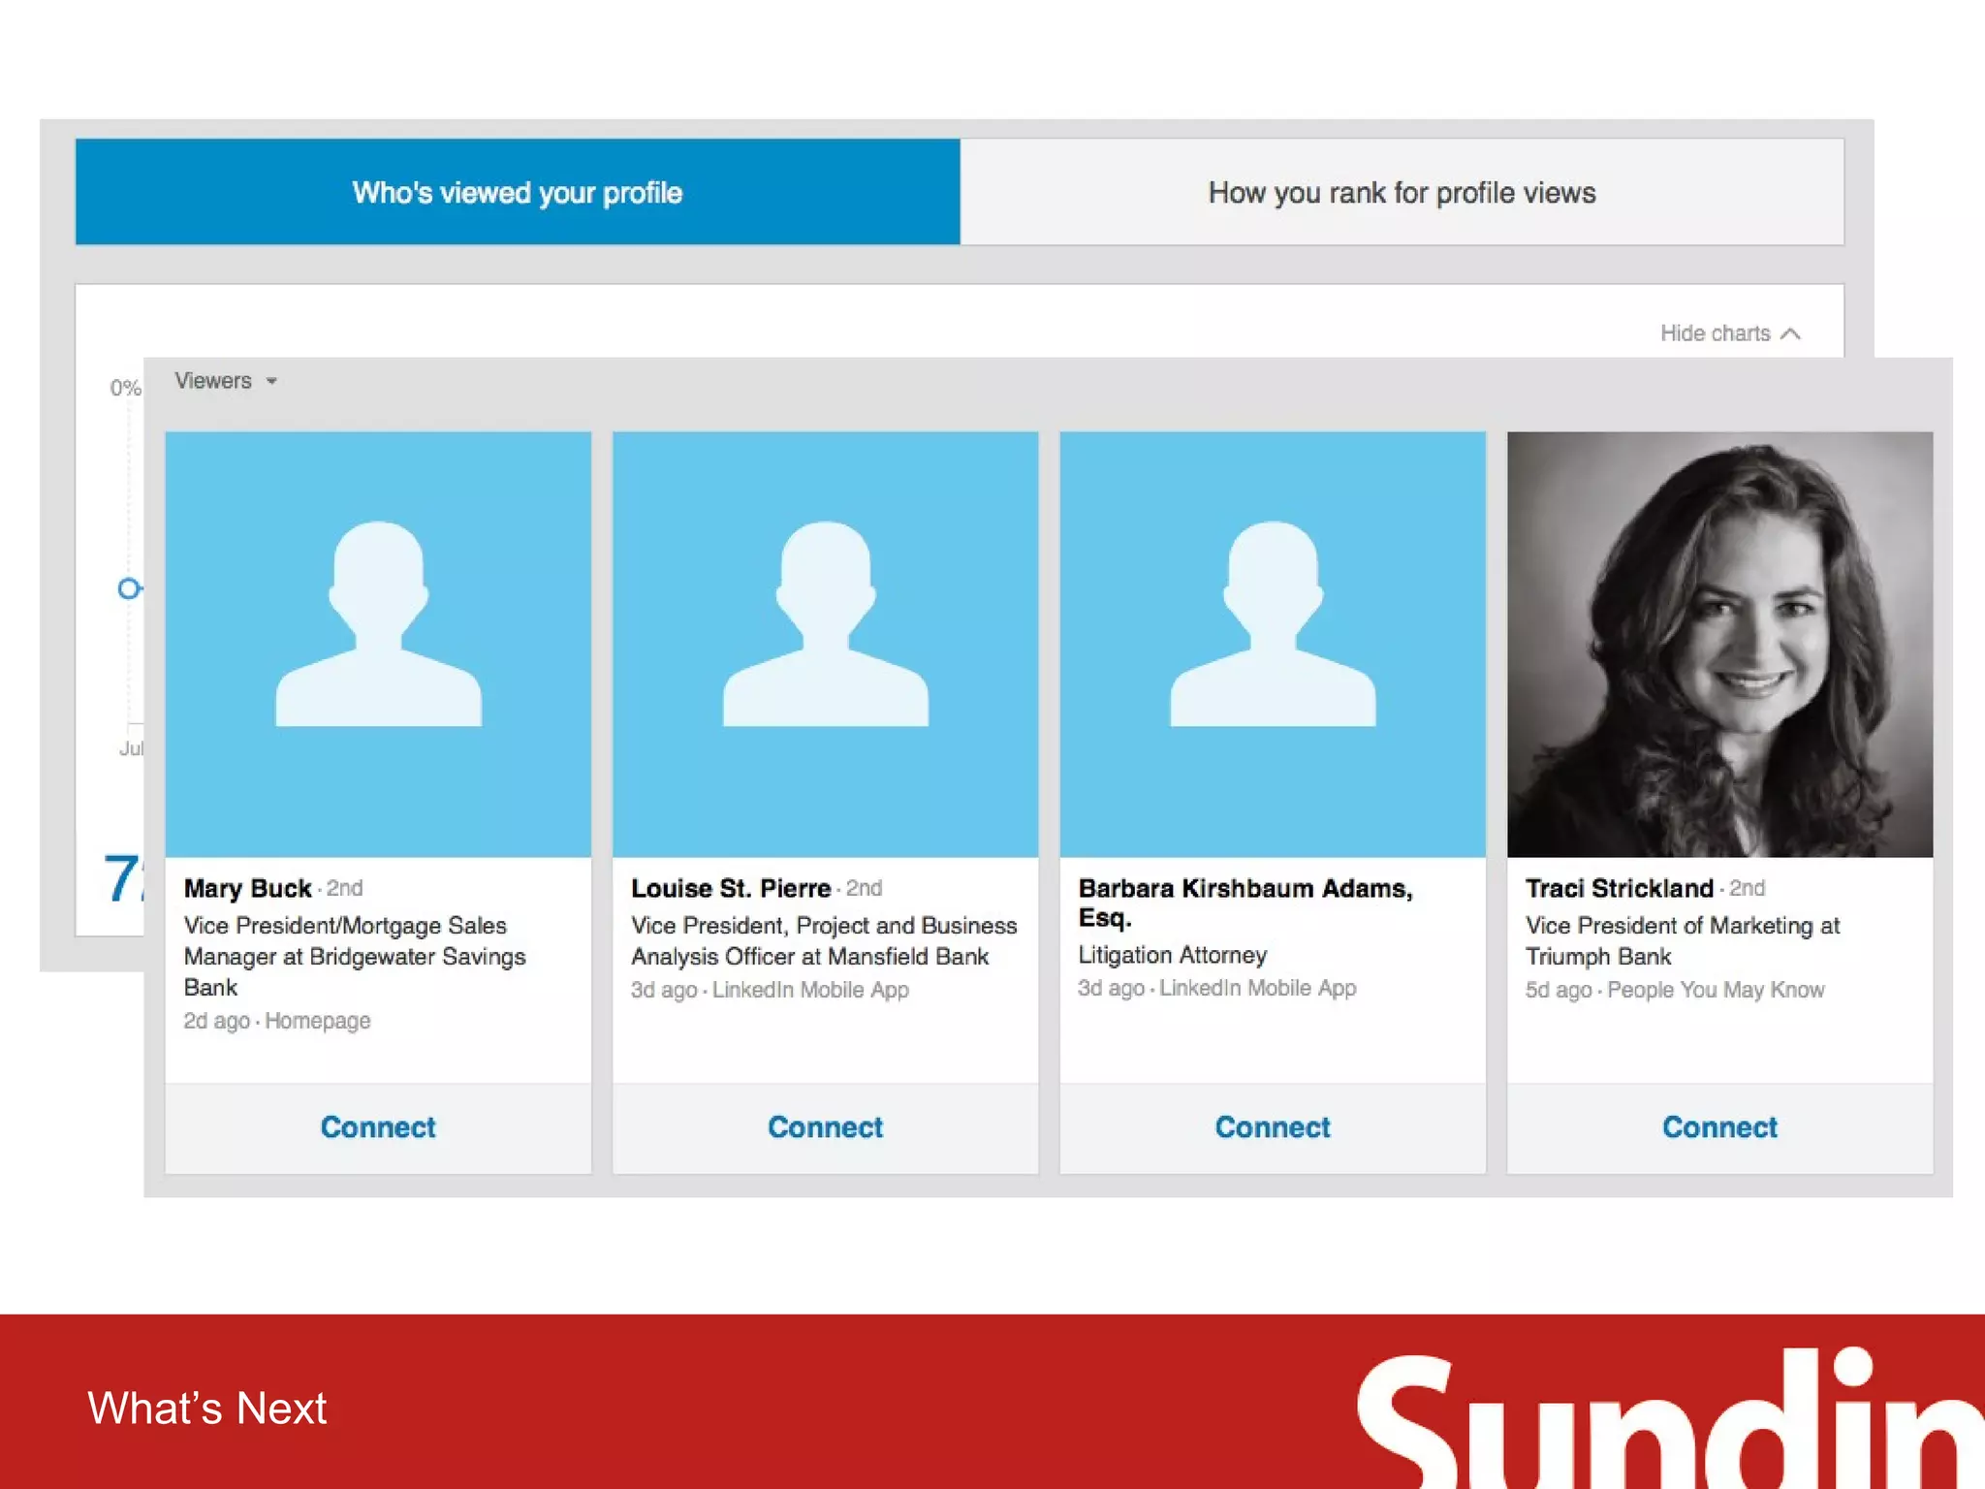The image size is (1985, 1489).
Task: Open Louise St. Pierre's name link
Action: (731, 888)
